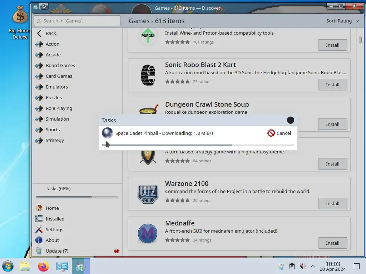
Task: Click the Warzone 2100 WZ logo
Action: click(148, 194)
